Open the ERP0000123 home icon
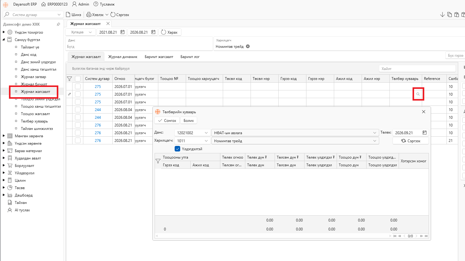 tap(44, 4)
